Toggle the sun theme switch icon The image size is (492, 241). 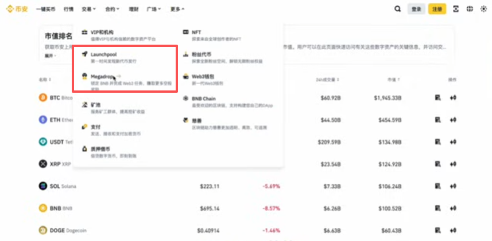click(483, 9)
